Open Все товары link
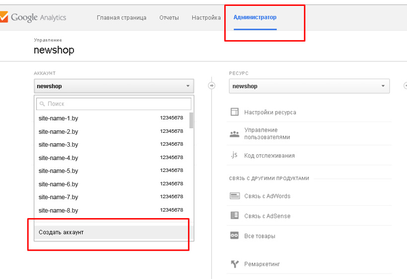This screenshot has height=279, width=407. [260, 236]
